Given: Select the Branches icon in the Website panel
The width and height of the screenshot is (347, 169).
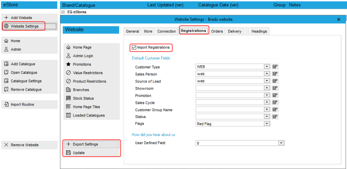Looking at the screenshot, I should [69, 90].
